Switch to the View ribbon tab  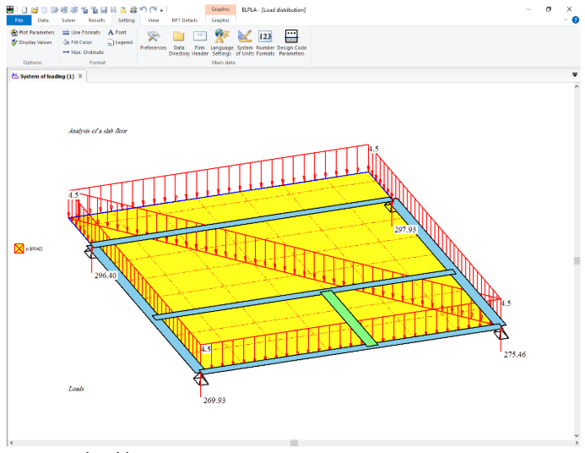pos(154,20)
